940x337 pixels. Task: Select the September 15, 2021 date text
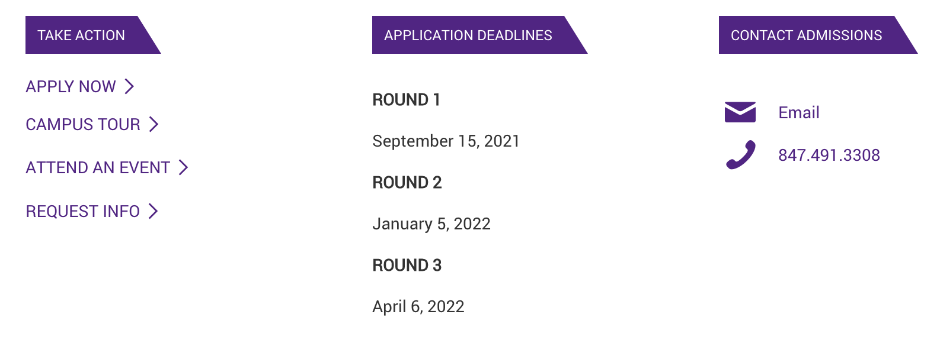click(x=446, y=141)
